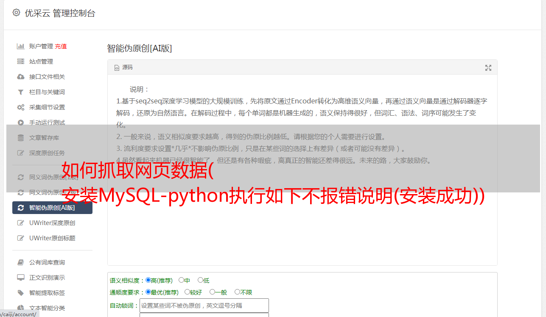
Task: Select 一般 for 通顺度要求
Action: (x=212, y=292)
